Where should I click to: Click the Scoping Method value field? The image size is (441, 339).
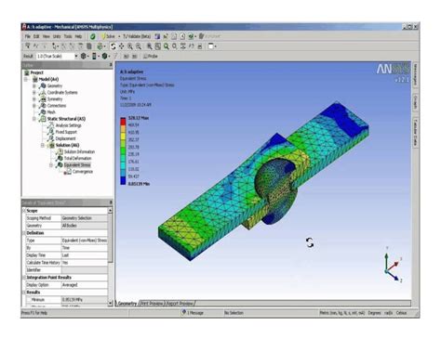[x=85, y=218]
